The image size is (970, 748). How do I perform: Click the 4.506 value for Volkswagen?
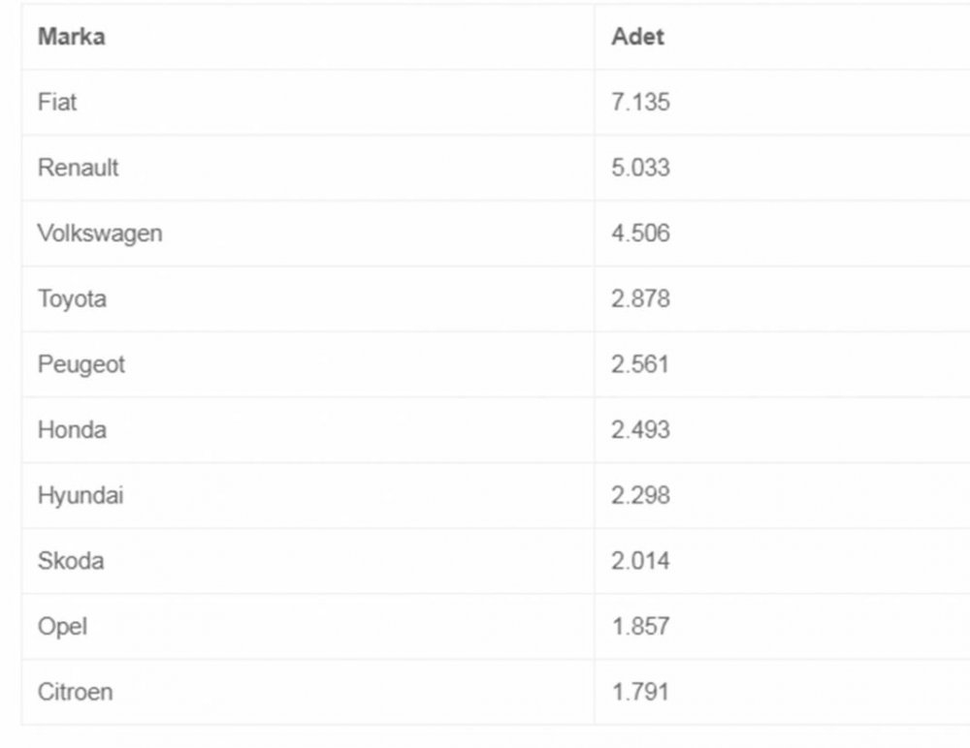pos(641,234)
